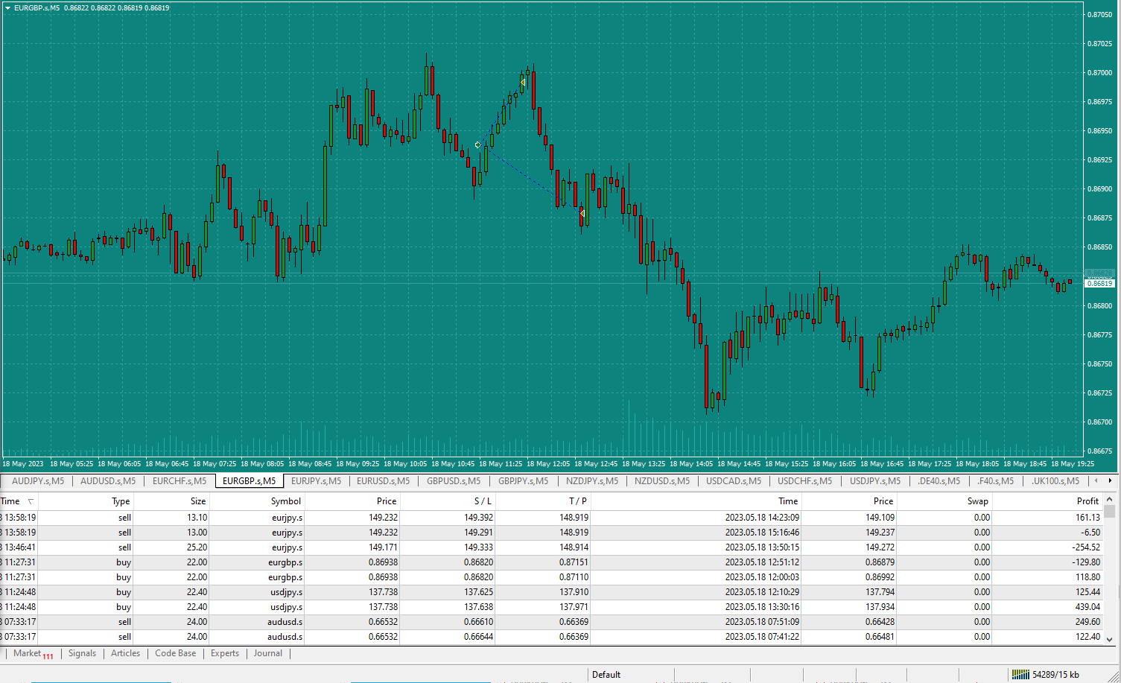Open the Articles terminal tab
Image resolution: width=1121 pixels, height=683 pixels.
click(x=125, y=653)
